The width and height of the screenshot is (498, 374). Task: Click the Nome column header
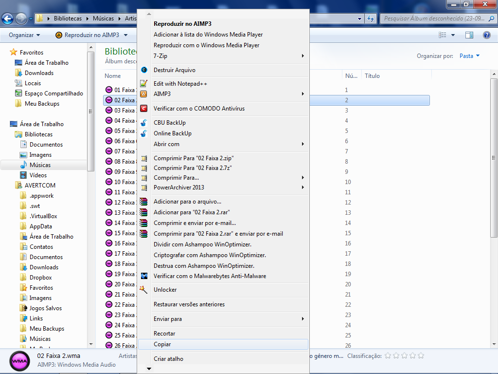113,76
